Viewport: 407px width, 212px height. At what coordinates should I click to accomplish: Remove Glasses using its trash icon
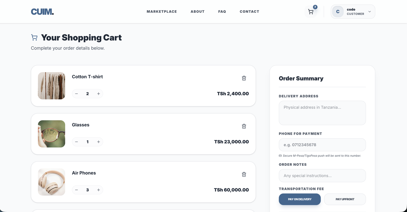point(244,126)
